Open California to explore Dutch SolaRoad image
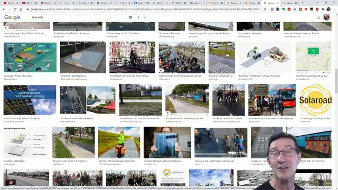338x190 pixels. (x=30, y=100)
